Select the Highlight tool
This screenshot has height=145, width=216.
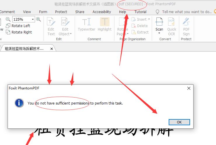point(104,24)
